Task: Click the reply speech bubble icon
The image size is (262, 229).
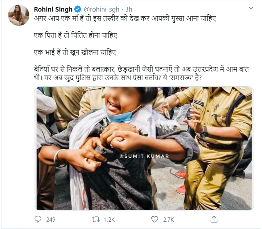Action: [38, 219]
